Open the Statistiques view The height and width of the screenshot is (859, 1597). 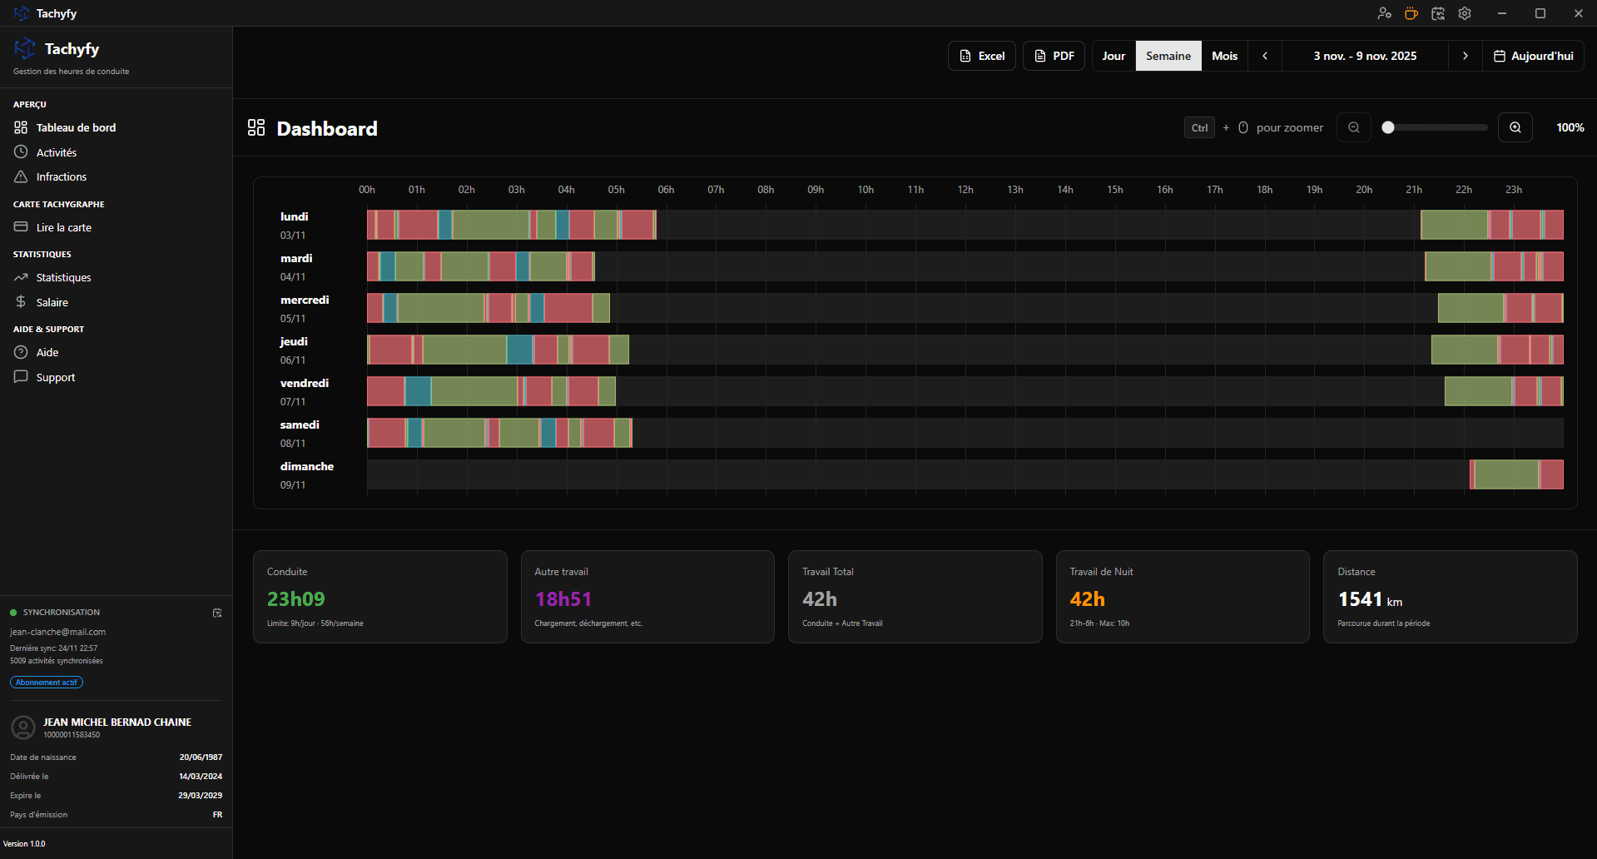(x=64, y=277)
